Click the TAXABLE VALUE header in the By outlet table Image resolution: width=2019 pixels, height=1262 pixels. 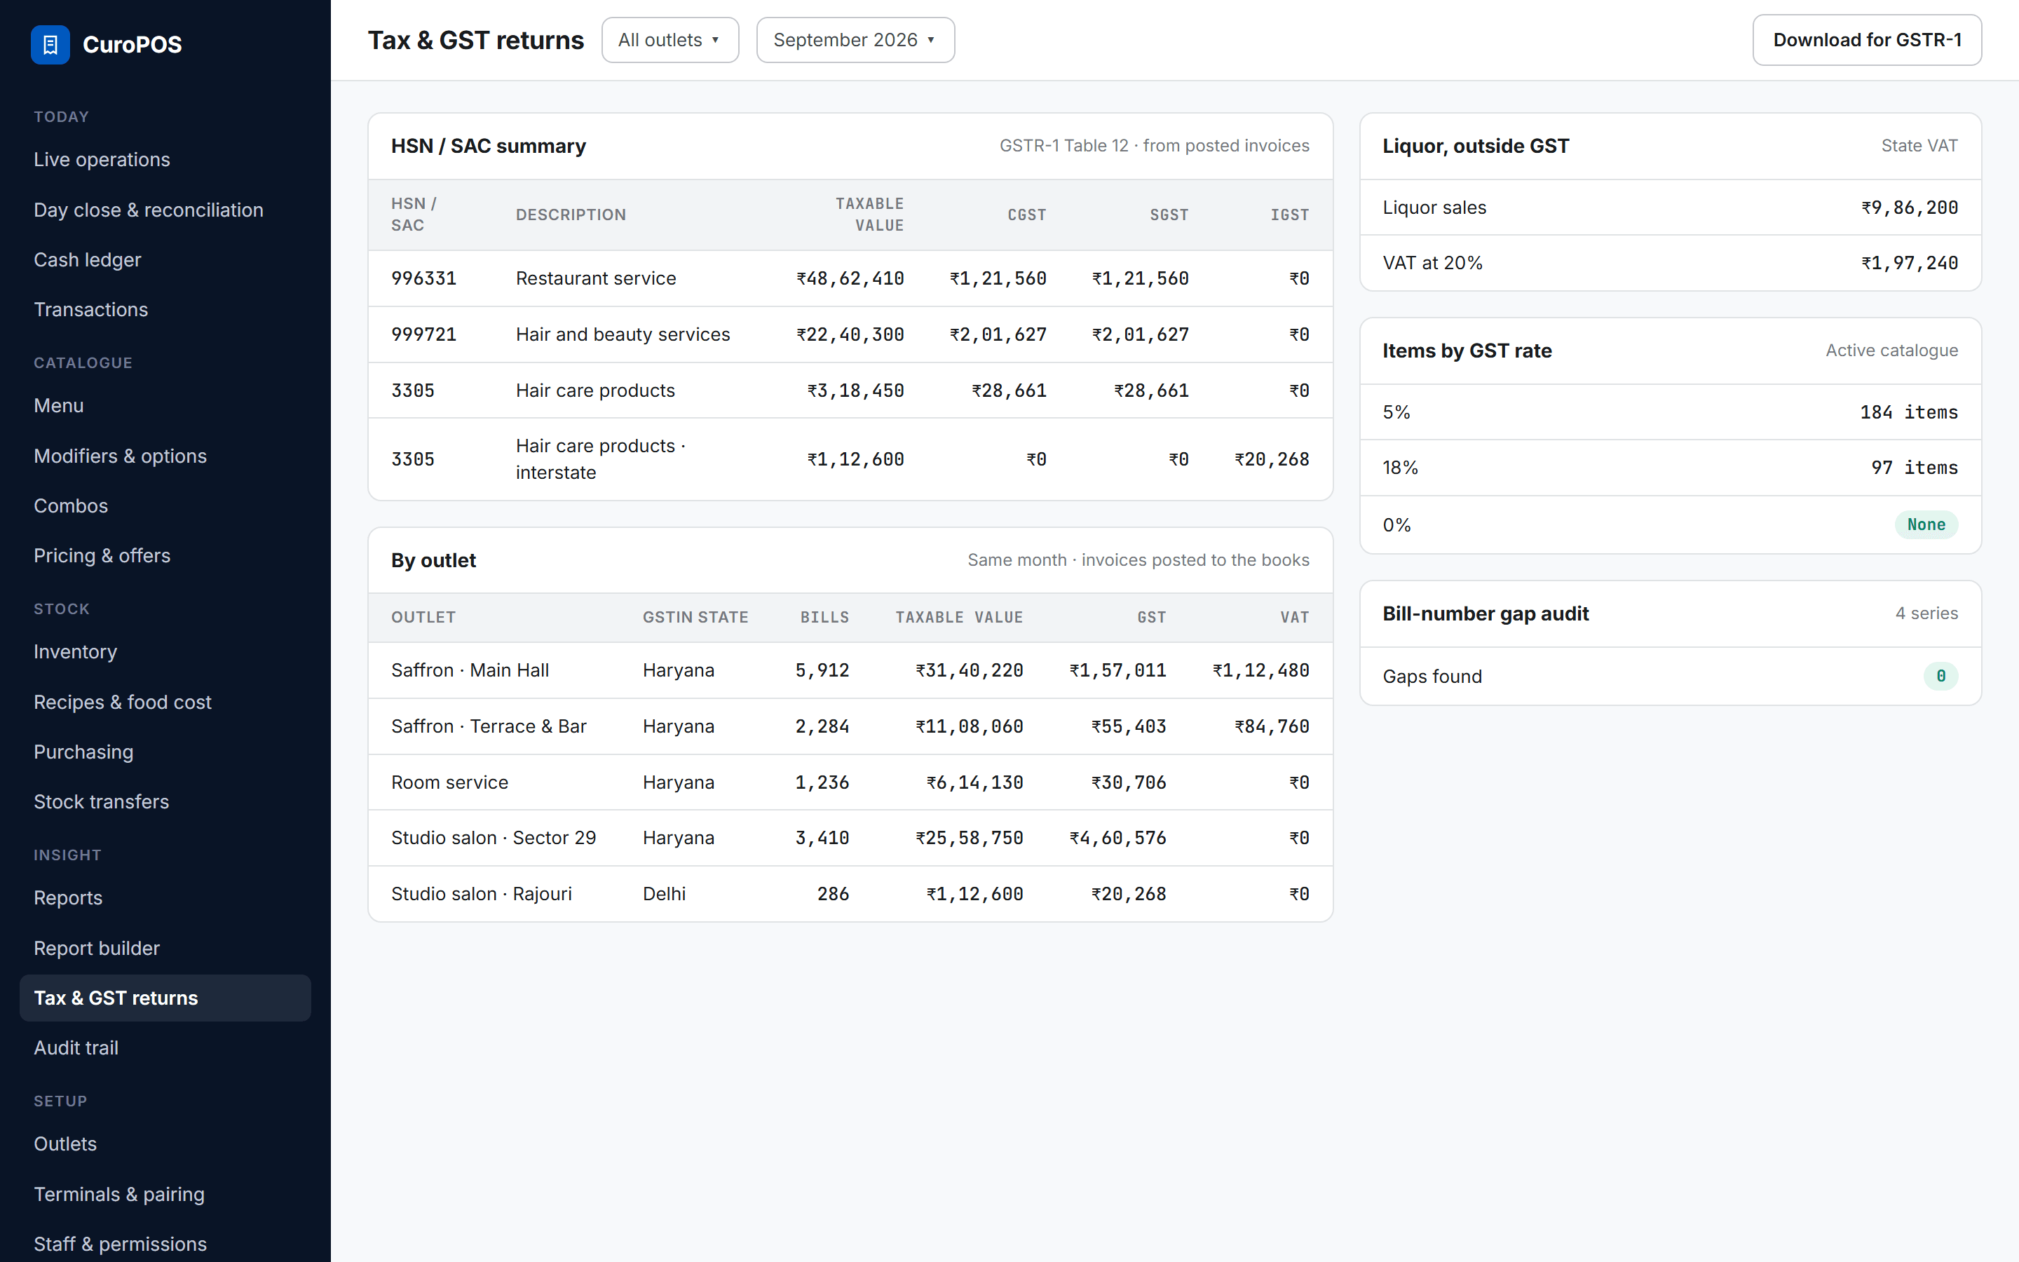tap(958, 618)
